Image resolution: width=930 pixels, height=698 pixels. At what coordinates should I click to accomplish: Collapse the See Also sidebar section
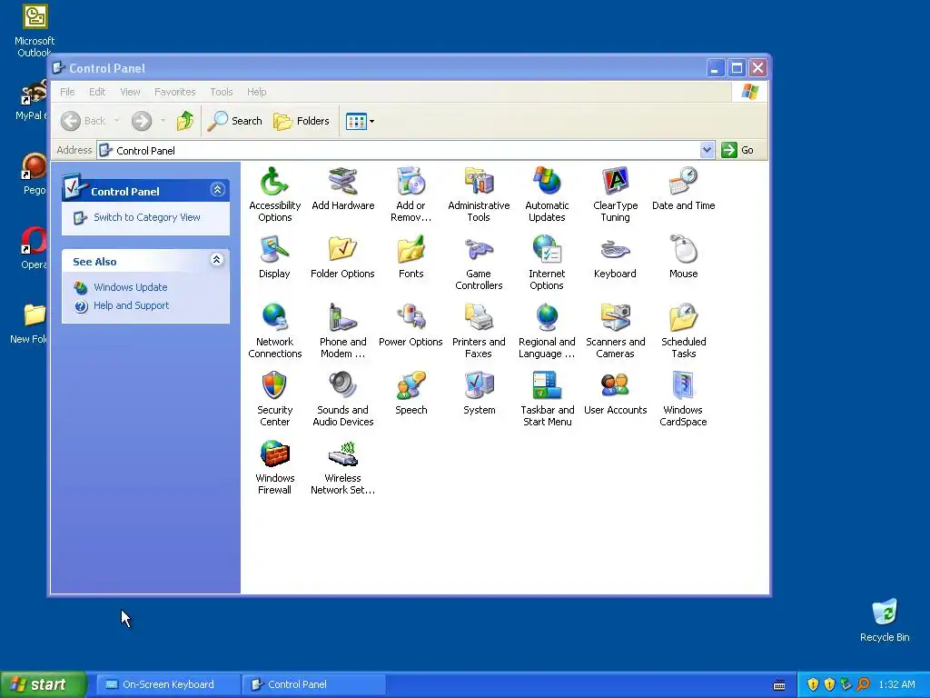pos(217,260)
